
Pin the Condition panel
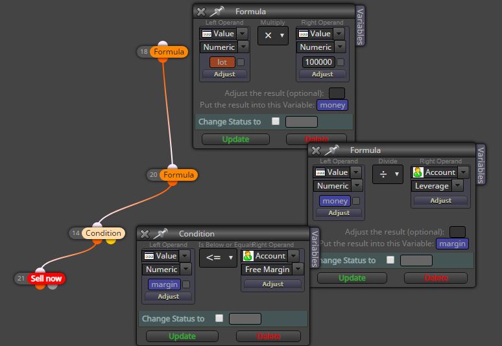[x=160, y=234]
